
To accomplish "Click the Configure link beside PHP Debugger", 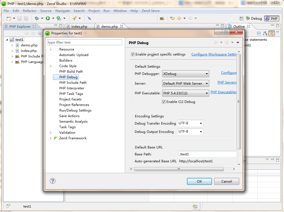I will point(229,72).
